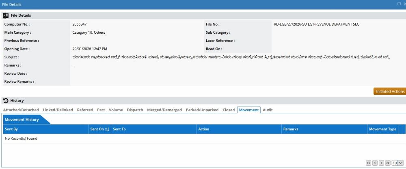This screenshot has height=169, width=406.
Task: Select the Linked/Delinked tab
Action: (58, 110)
